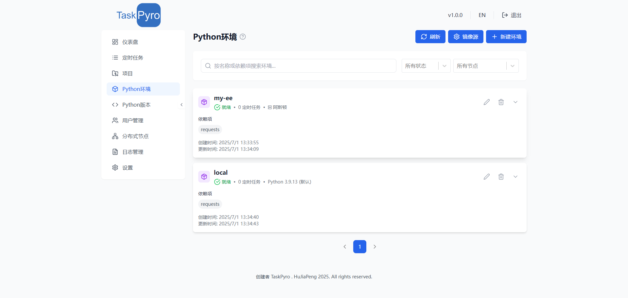The image size is (628, 298).
Task: Switch interface language to EN
Action: [x=482, y=15]
